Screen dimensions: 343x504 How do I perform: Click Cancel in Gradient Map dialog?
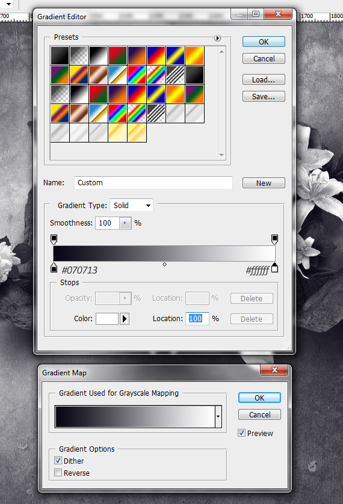[x=259, y=414]
